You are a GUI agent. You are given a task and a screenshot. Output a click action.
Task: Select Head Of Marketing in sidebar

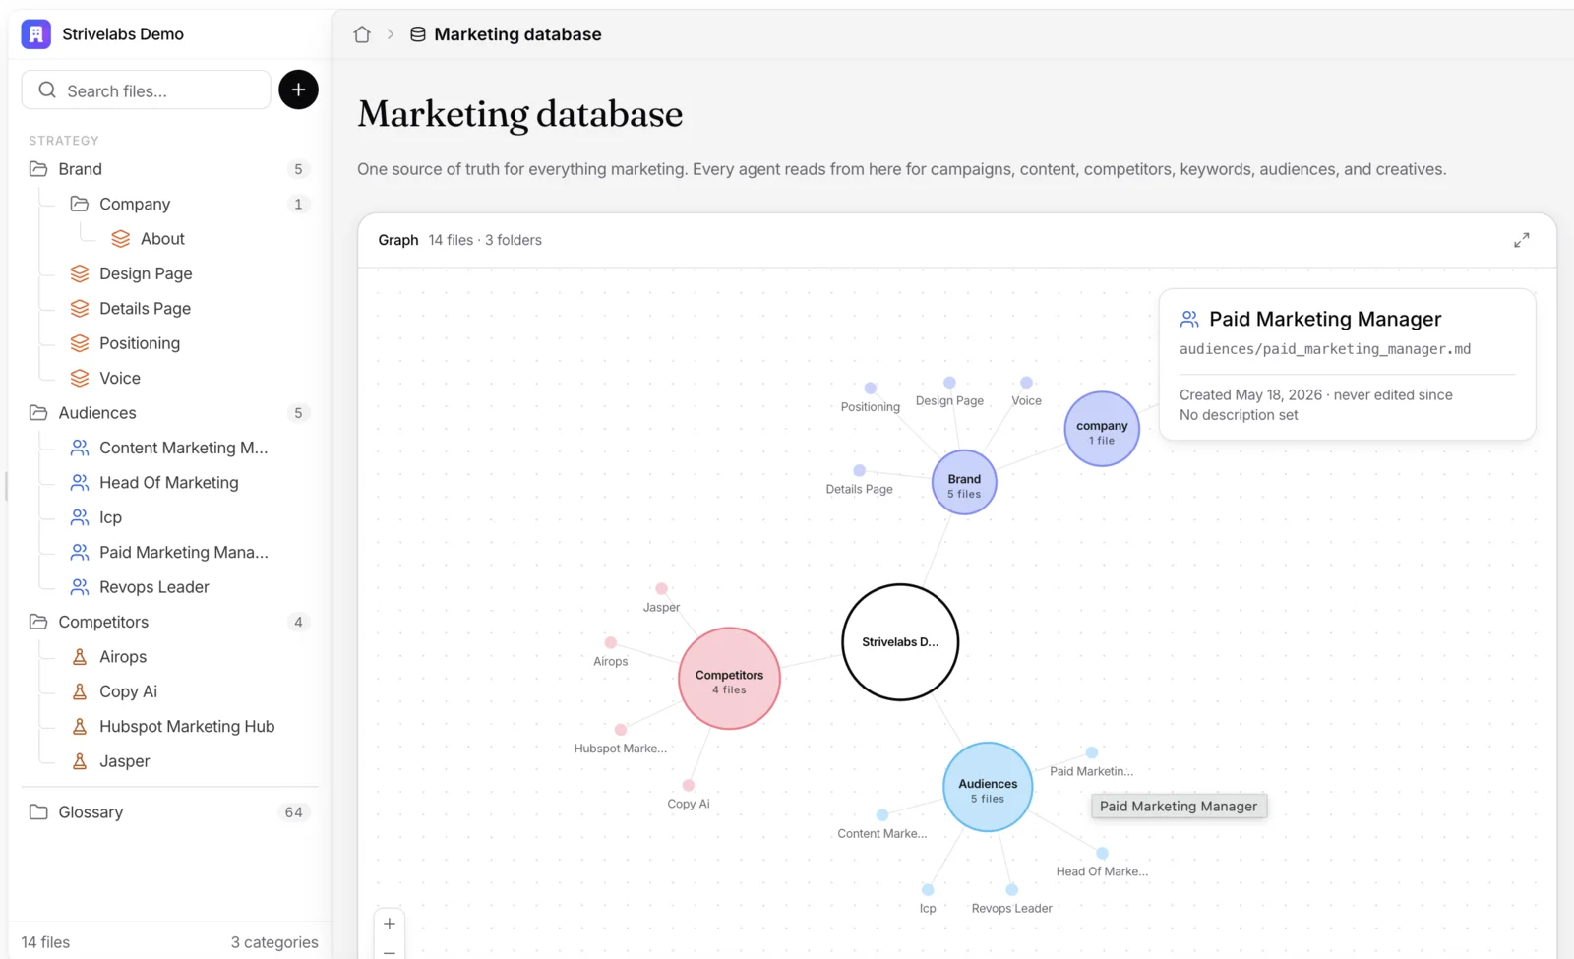pyautogui.click(x=169, y=483)
